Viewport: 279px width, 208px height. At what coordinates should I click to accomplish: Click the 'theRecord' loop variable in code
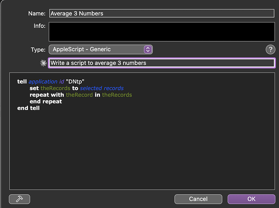[79, 95]
